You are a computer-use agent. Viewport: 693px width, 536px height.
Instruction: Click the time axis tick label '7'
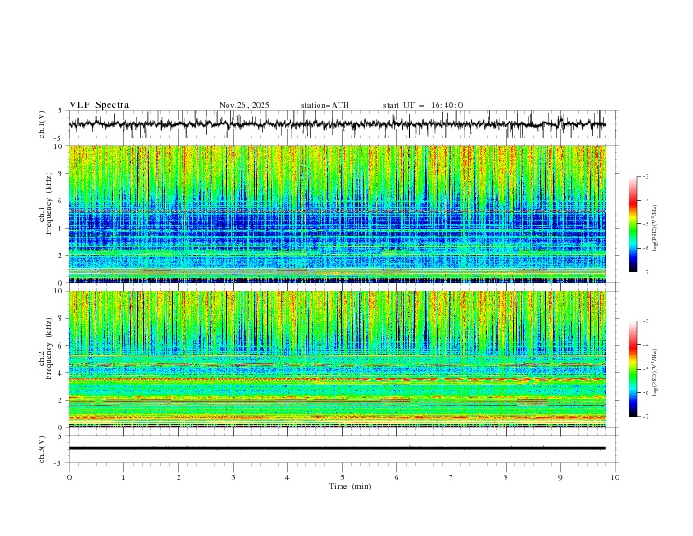(x=451, y=477)
